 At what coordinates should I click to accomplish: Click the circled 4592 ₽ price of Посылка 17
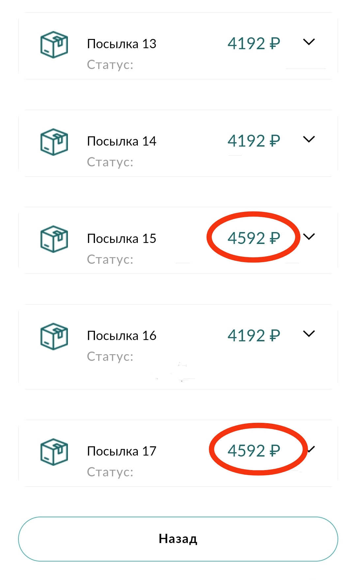[253, 451]
